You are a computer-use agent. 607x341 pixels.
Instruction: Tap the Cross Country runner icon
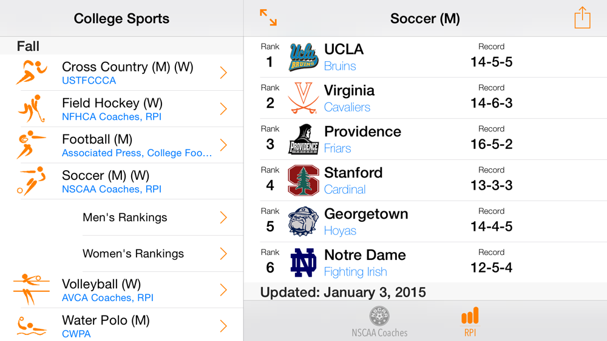tap(31, 73)
